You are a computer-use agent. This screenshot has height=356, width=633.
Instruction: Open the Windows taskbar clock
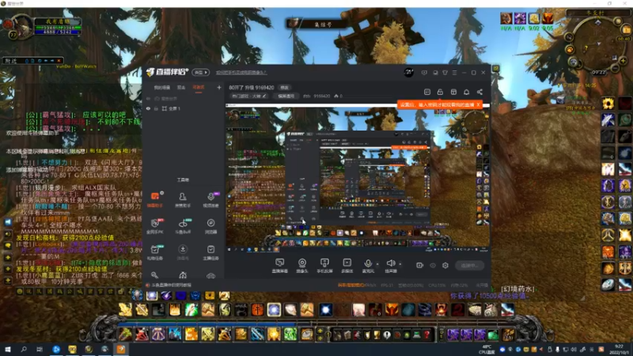point(619,349)
